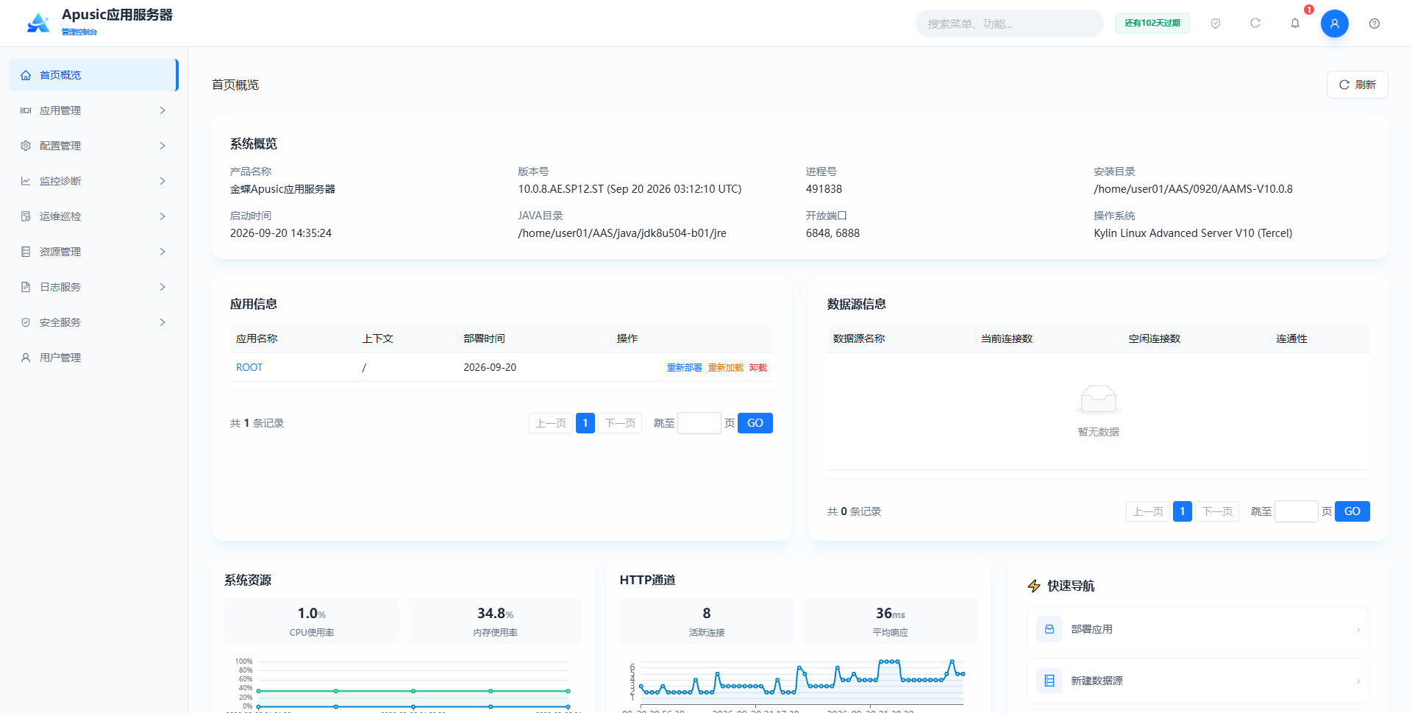Click the 监控诊断 chart icon

click(x=26, y=181)
